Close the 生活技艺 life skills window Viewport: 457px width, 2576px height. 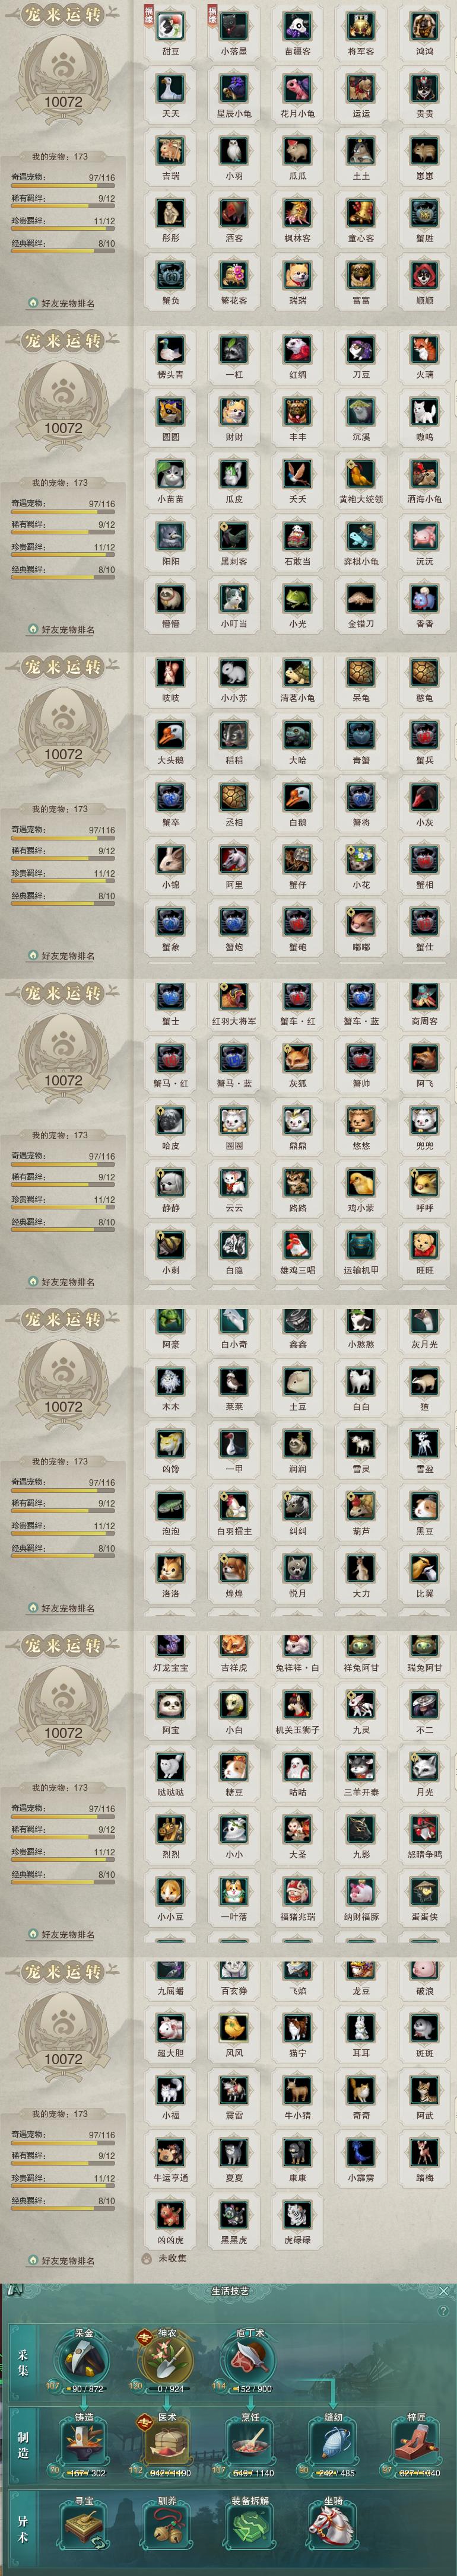(x=443, y=2290)
